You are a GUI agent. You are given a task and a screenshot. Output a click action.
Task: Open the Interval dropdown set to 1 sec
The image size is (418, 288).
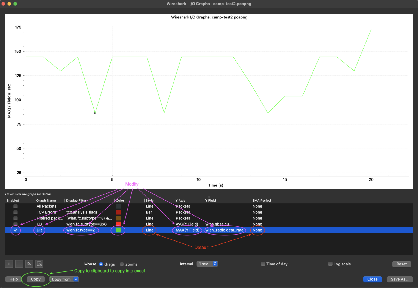click(207, 264)
